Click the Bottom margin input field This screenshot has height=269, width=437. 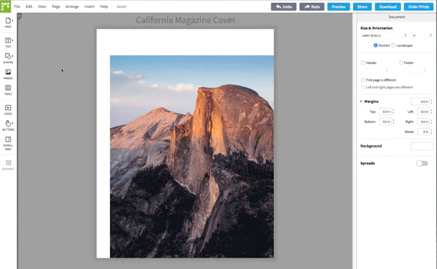[385, 122]
